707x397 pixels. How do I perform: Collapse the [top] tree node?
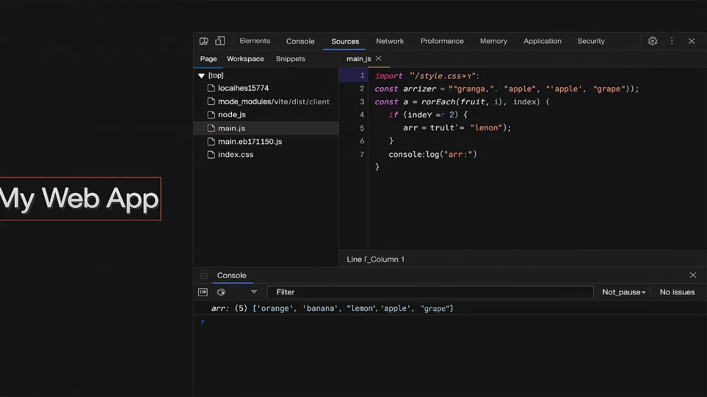(x=201, y=76)
